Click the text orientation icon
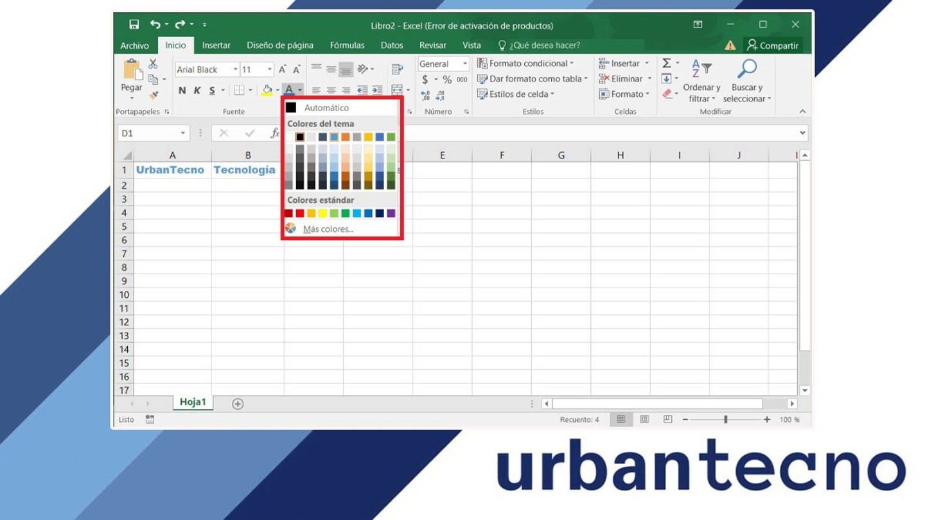This screenshot has width=925, height=520. pos(363,69)
